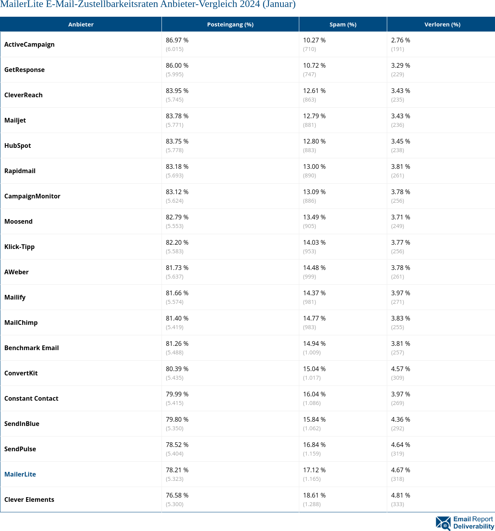Click the page title heading text

(x=148, y=4)
